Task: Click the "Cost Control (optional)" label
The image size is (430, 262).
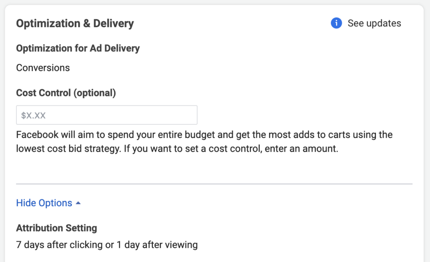Action: (66, 93)
